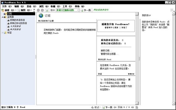Click the 监视器 folder icon
The image size is (176, 110).
5,17
